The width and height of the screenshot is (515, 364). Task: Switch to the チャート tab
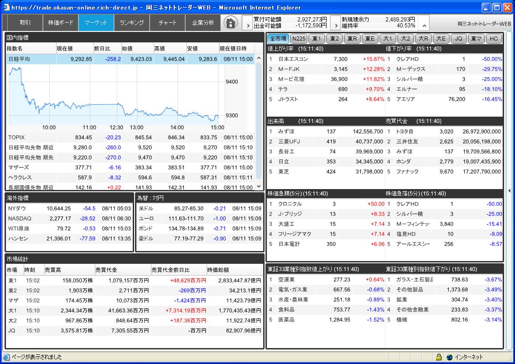click(167, 22)
